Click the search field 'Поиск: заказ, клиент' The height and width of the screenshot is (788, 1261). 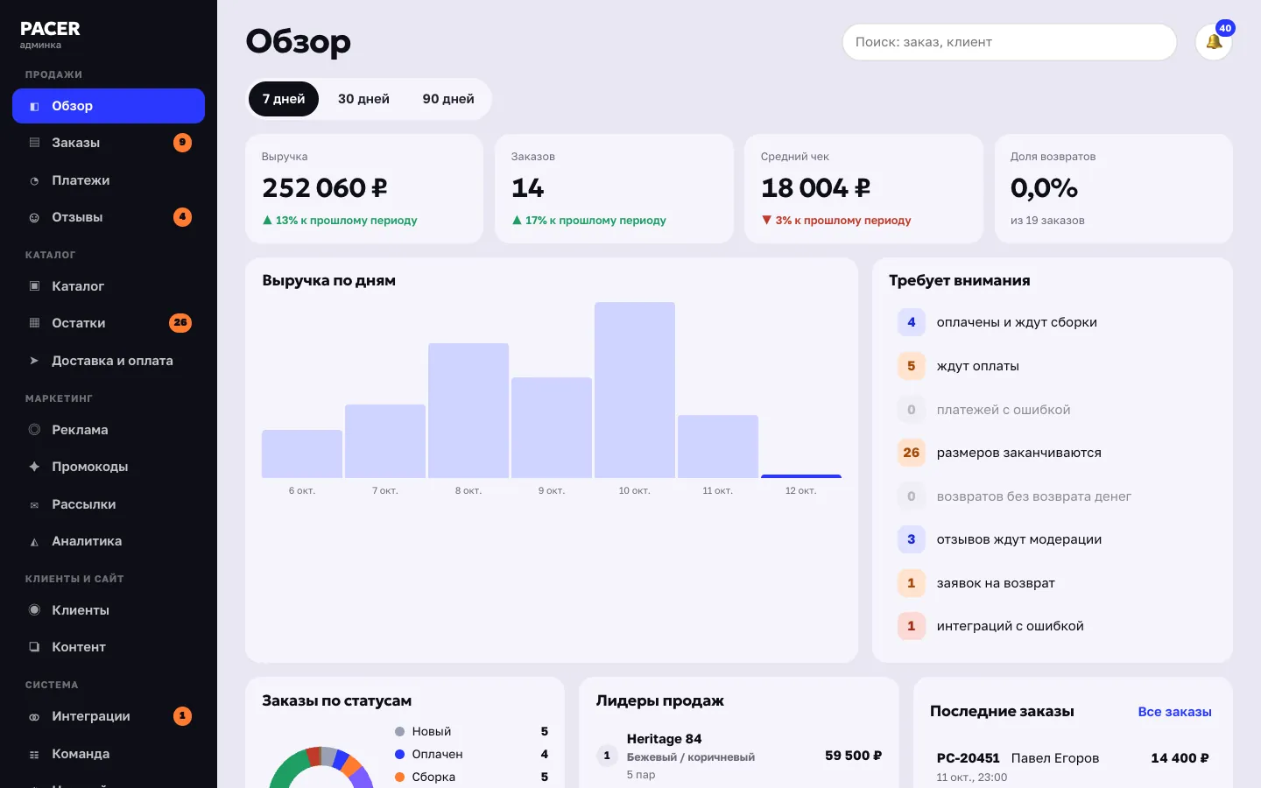pos(1010,42)
